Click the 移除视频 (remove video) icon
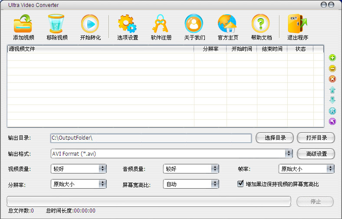Viewport: 342px width, 219px height. click(56, 23)
